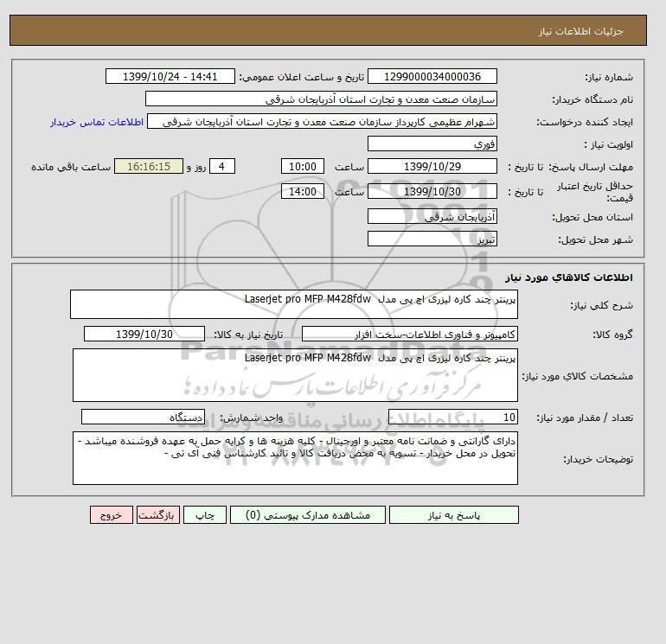This screenshot has height=644, width=666.
Task: Click the استان محل تحویل label
Action: 592,217
